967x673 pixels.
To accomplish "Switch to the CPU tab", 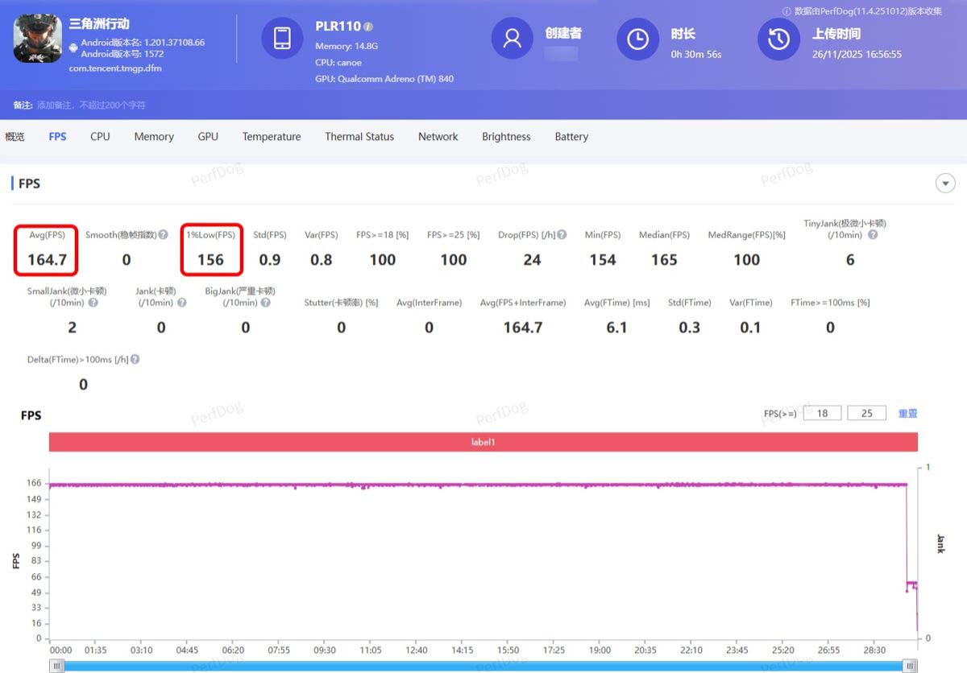I will [x=100, y=137].
